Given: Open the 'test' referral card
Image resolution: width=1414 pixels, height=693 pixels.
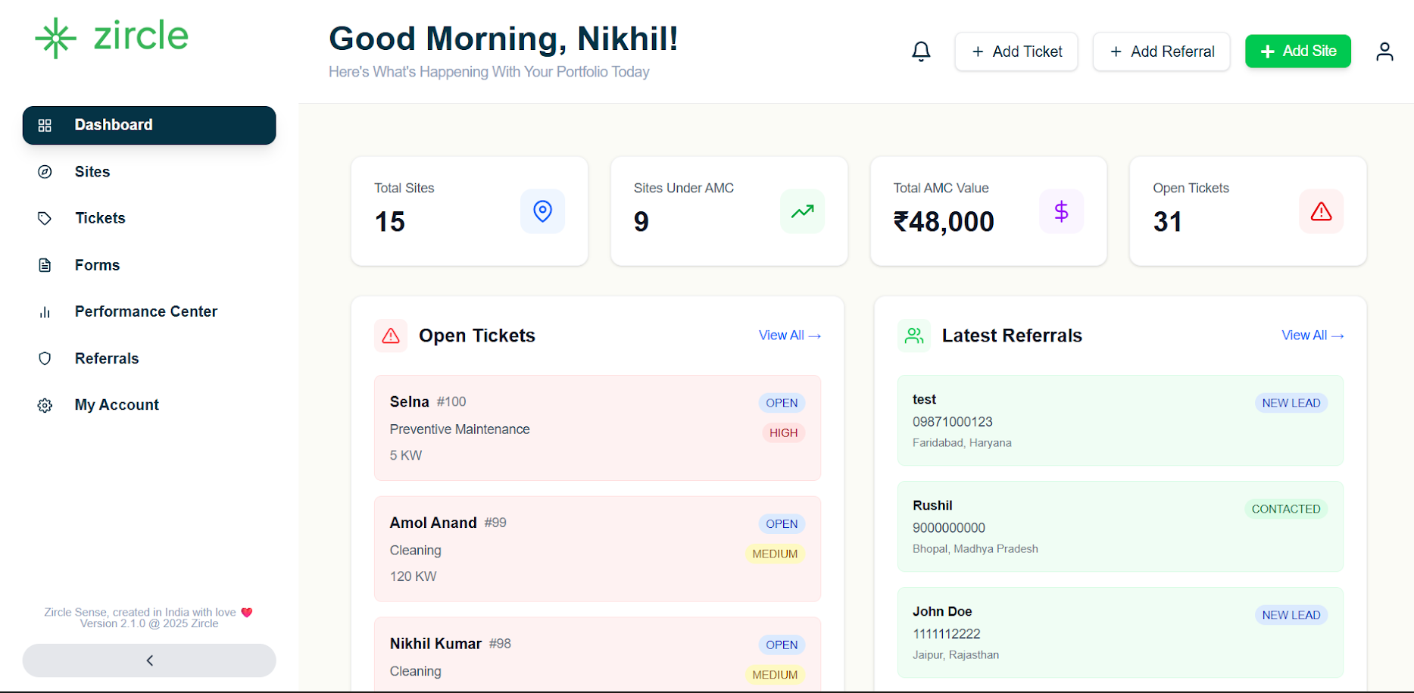Looking at the screenshot, I should [1121, 420].
